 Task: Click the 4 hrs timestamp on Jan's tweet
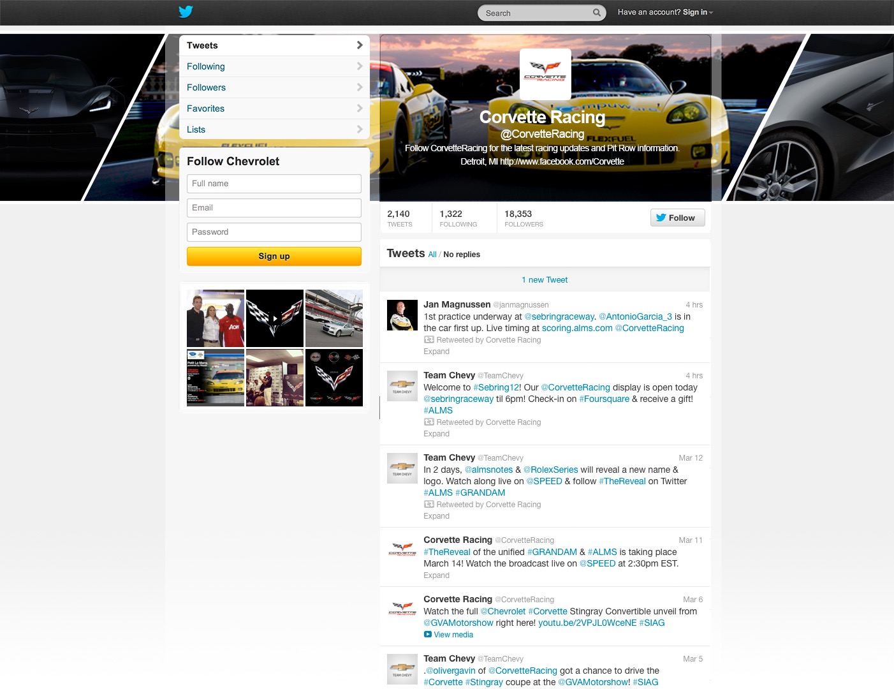click(x=694, y=305)
